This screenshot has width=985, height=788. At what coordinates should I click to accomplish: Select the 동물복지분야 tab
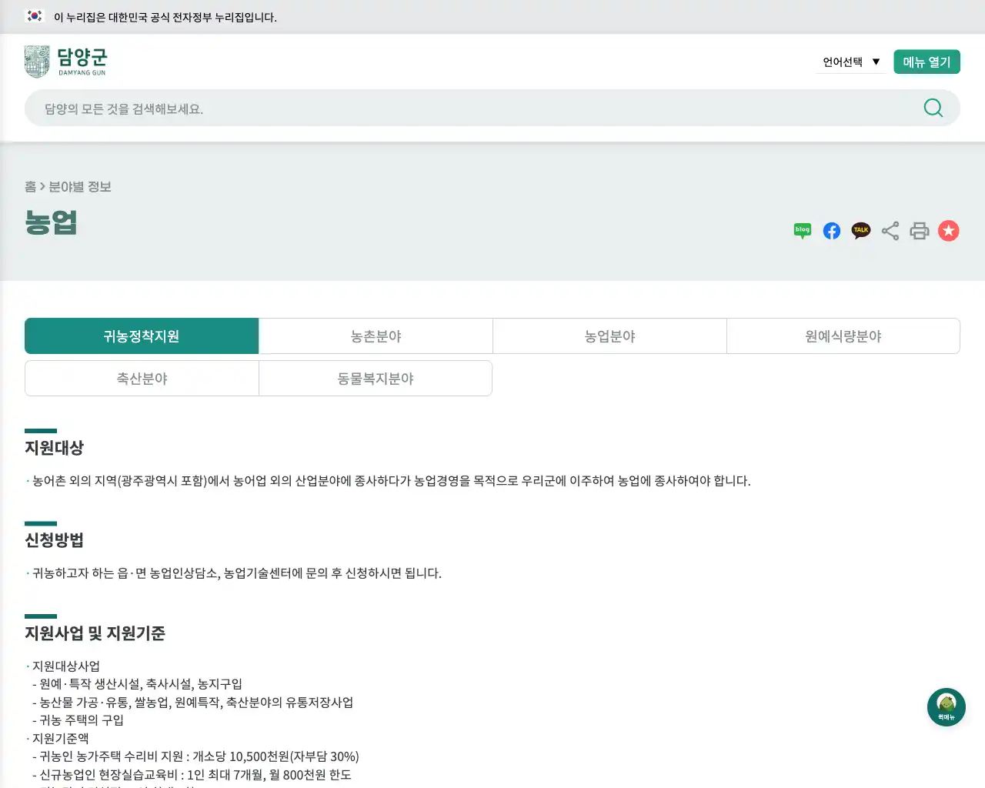coord(376,378)
